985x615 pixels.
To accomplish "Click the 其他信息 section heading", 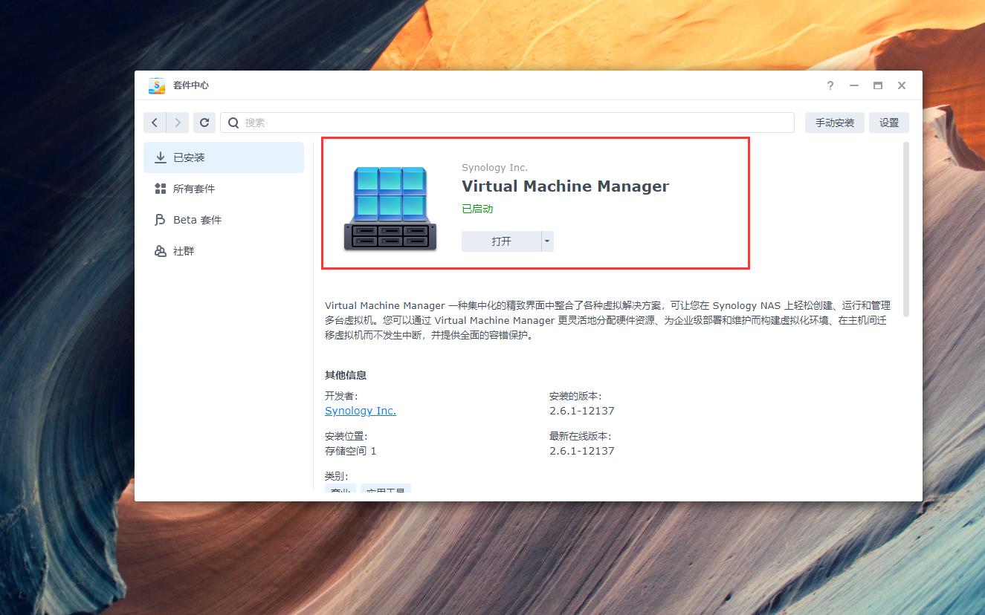I will pyautogui.click(x=346, y=375).
